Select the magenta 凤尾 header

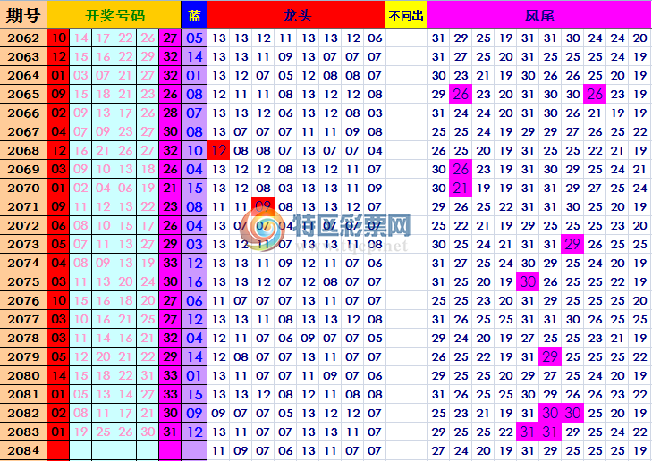pos(538,14)
